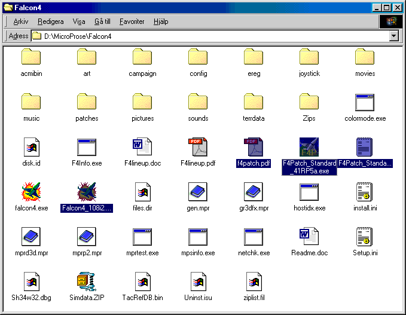Select Sh34w32.dbg file icon
The width and height of the screenshot is (406, 315).
[x=31, y=282]
